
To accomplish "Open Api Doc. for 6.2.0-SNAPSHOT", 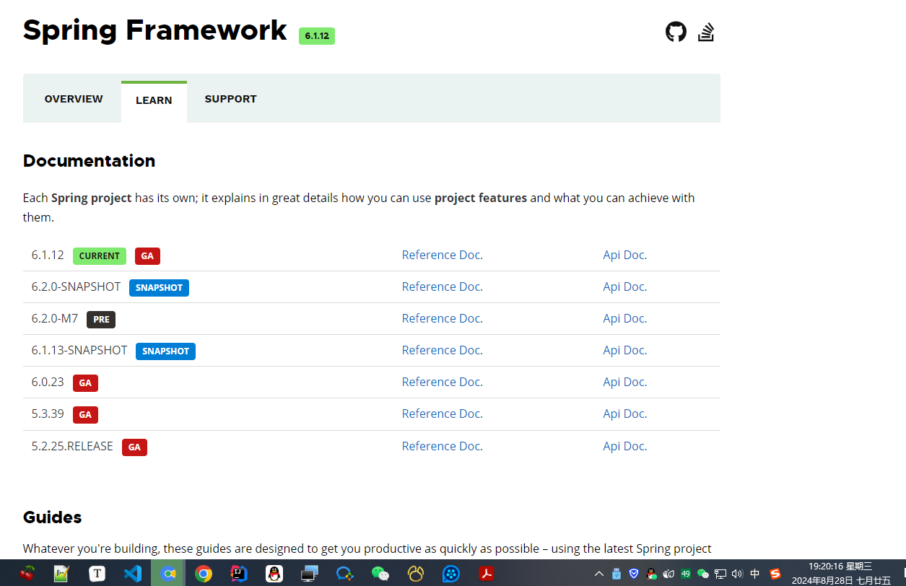I will click(625, 287).
